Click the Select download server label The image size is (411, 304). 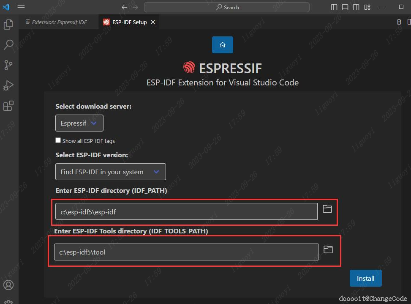pos(93,106)
